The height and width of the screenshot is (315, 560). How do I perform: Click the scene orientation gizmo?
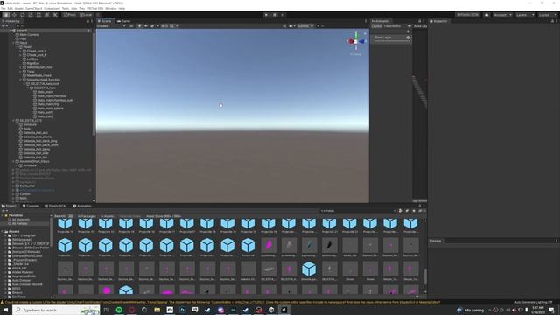pos(356,42)
